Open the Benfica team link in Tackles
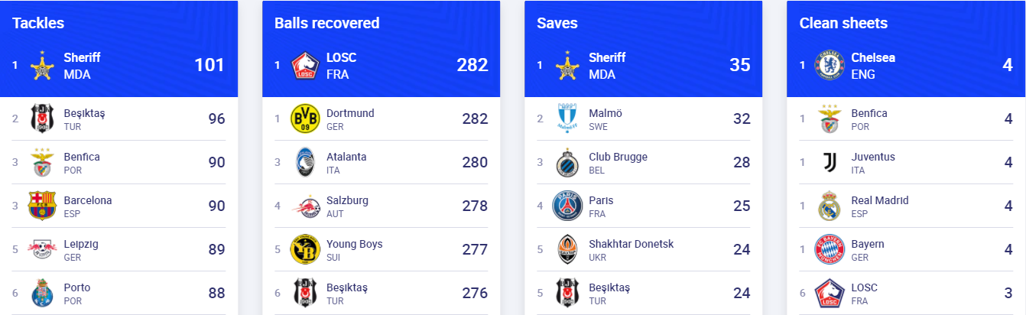The image size is (1026, 315). [82, 157]
